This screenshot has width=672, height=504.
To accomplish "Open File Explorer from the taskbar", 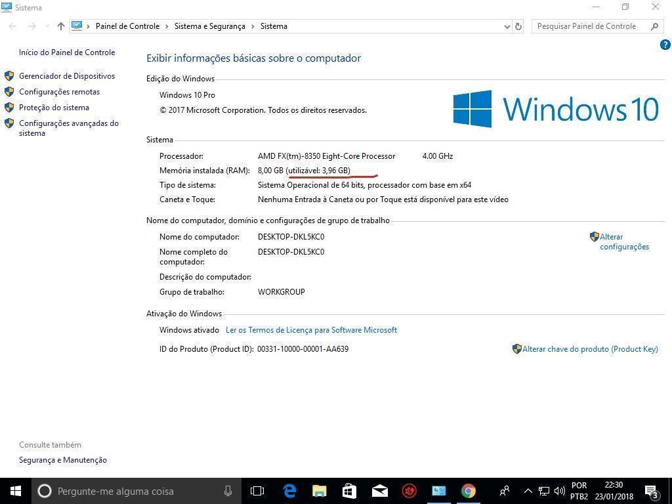I will tap(320, 491).
